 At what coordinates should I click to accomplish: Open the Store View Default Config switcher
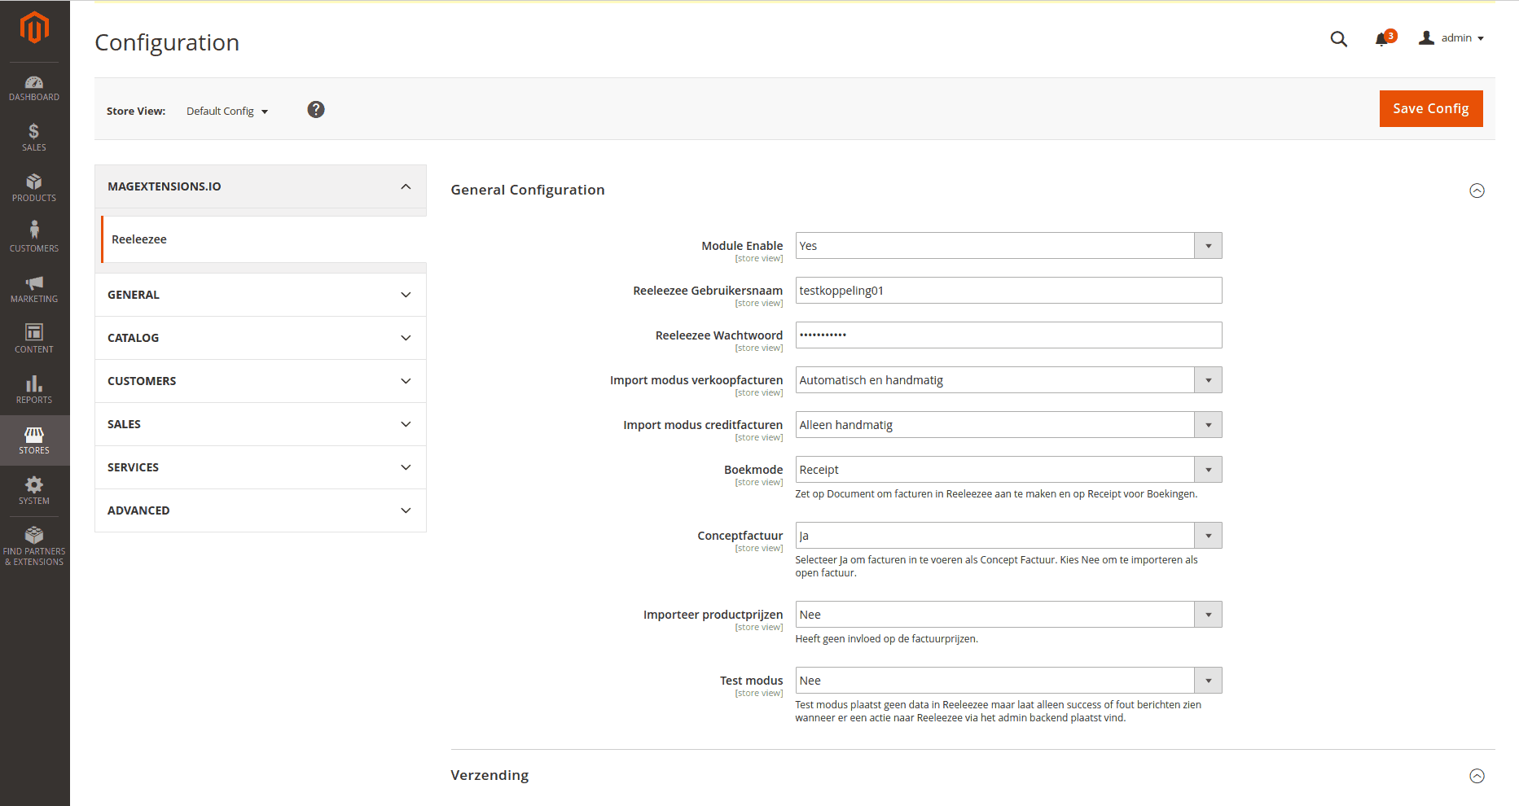(226, 112)
